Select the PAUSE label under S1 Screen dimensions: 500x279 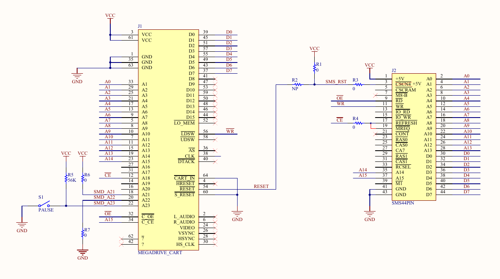[46, 210]
